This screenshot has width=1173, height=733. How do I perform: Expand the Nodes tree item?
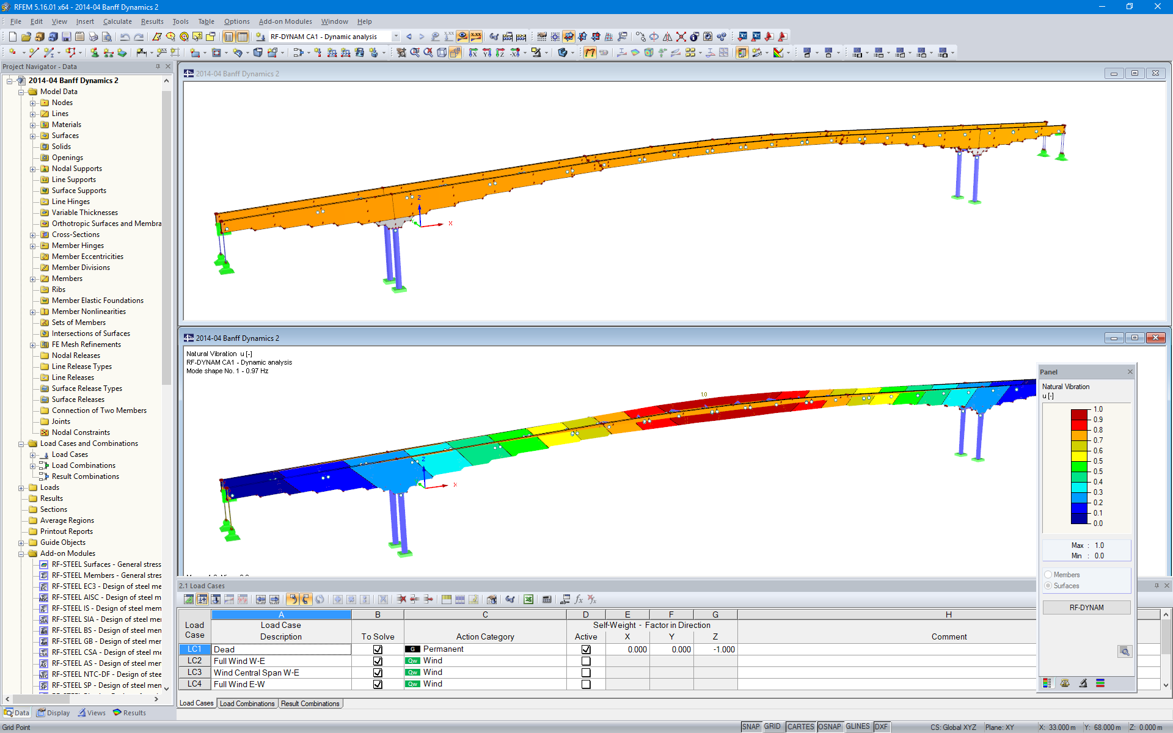click(33, 103)
